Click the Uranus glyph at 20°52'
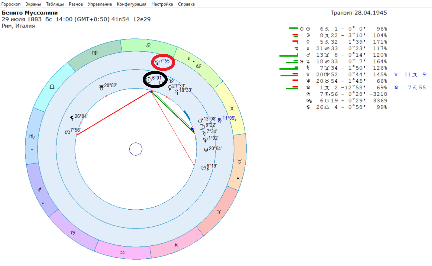The width and height of the screenshot is (432, 266). click(x=101, y=87)
